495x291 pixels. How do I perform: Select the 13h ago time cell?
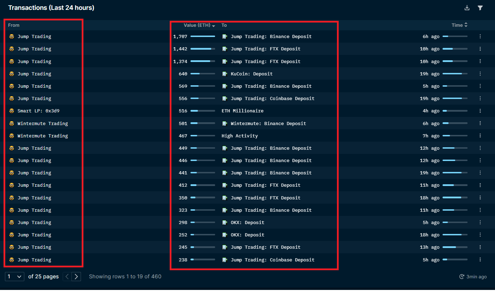[x=430, y=247]
